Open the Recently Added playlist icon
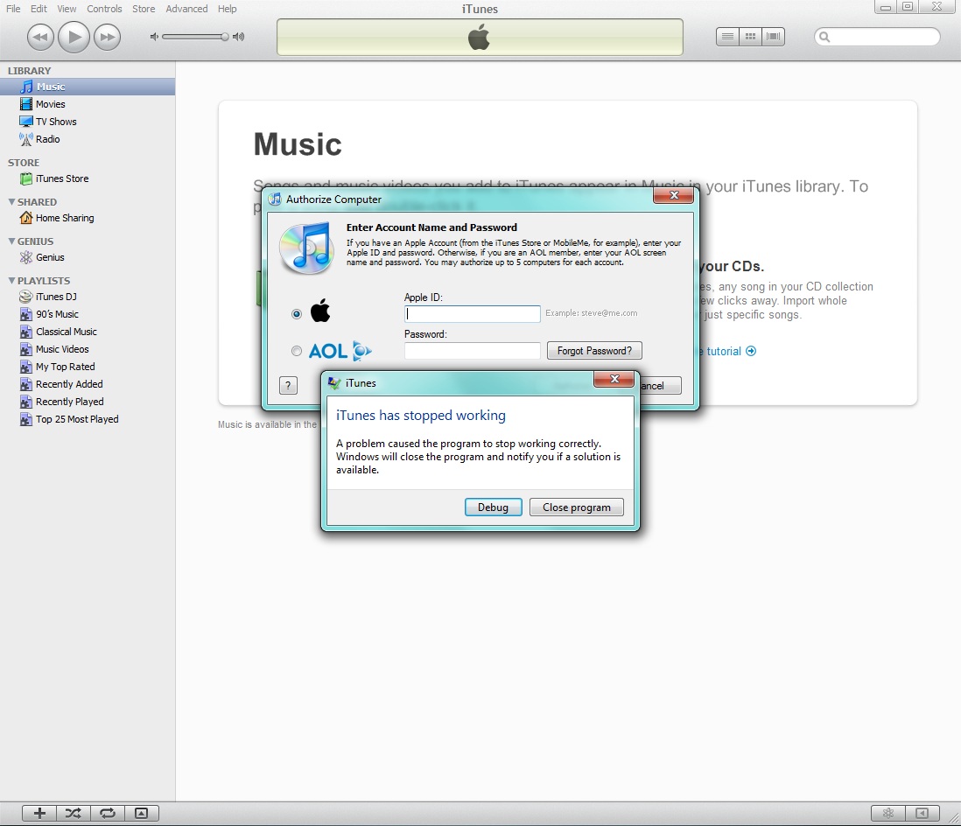This screenshot has height=826, width=961. (25, 384)
